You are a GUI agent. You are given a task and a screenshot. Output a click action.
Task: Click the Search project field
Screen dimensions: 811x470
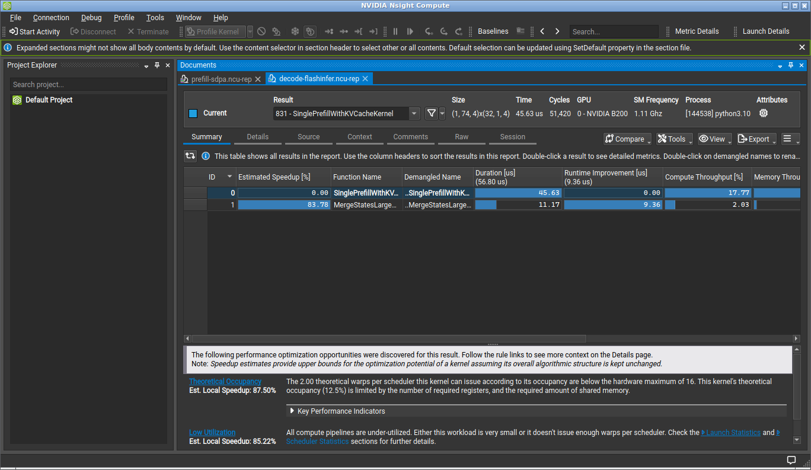[89, 84]
